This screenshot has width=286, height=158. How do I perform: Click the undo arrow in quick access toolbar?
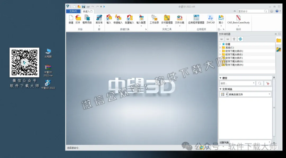(93, 7)
